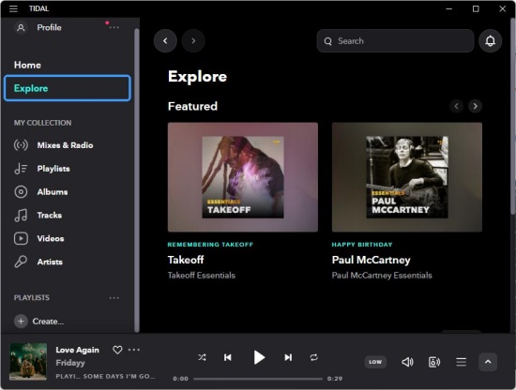
Task: Navigate forward with the right arrow button
Action: point(193,40)
